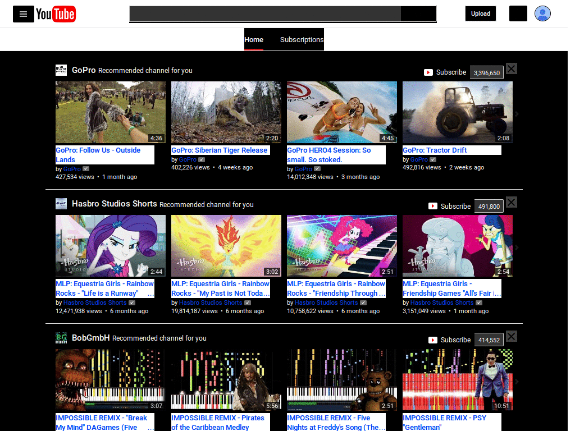Click the Hasbro subscriber count 491,800
Screen dimensions: 575x431
[x=489, y=207]
